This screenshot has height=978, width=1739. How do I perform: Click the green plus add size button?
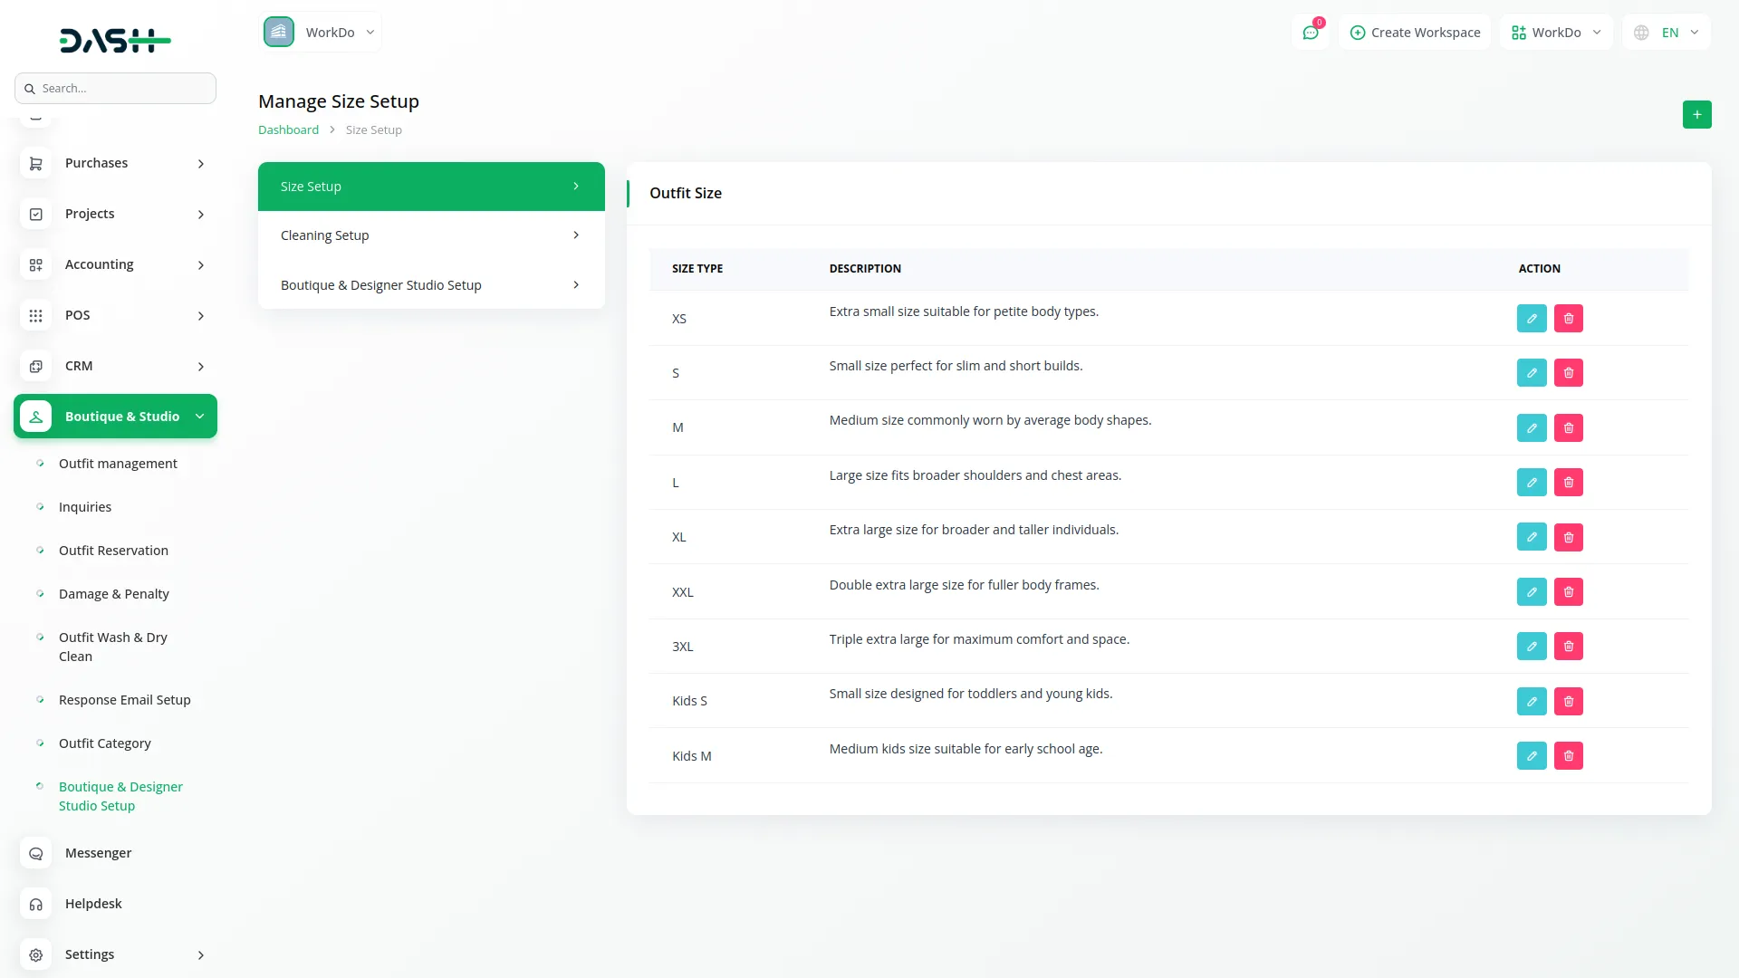click(1696, 115)
